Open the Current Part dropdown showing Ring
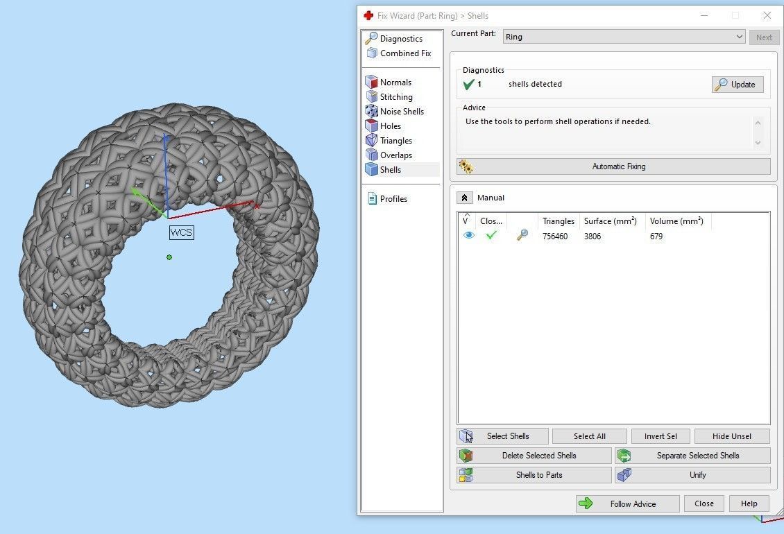This screenshot has height=534, width=784. [x=624, y=37]
